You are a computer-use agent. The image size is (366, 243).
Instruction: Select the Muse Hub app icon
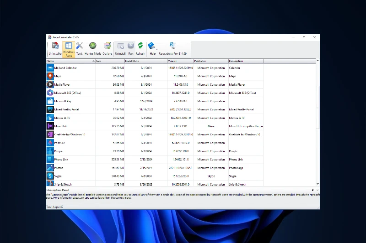50,126
